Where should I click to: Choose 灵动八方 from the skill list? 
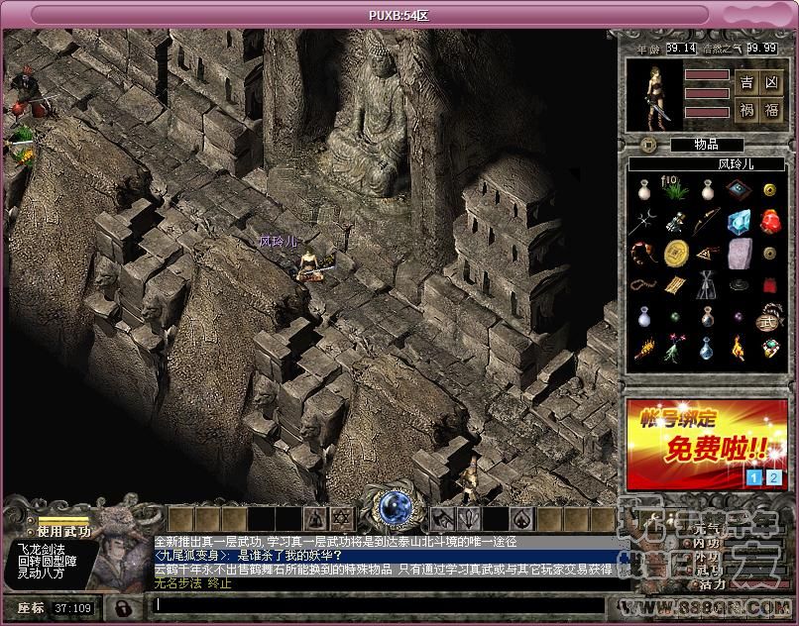(x=42, y=574)
